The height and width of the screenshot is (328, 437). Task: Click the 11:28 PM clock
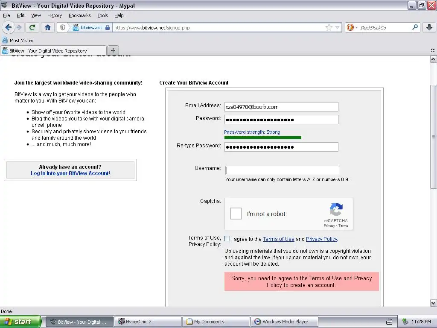pyautogui.click(x=421, y=322)
